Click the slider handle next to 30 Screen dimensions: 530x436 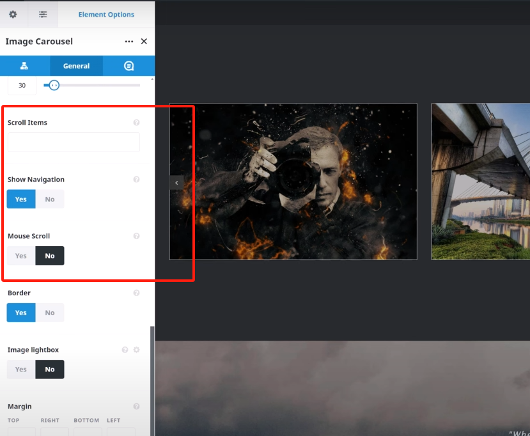[x=54, y=85]
